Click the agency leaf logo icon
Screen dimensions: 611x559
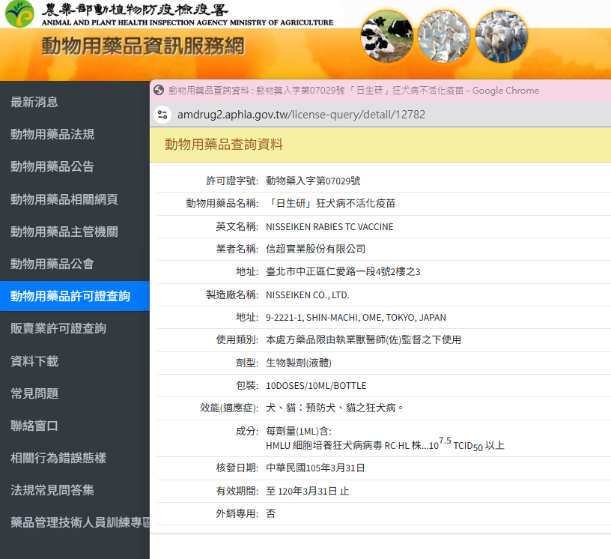click(x=19, y=14)
